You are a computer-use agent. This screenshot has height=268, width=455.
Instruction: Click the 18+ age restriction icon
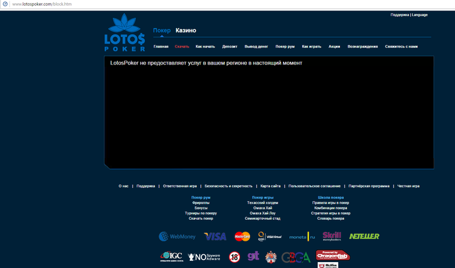235,257
